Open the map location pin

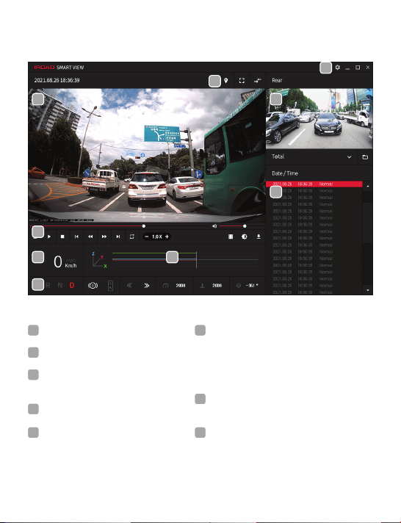226,80
